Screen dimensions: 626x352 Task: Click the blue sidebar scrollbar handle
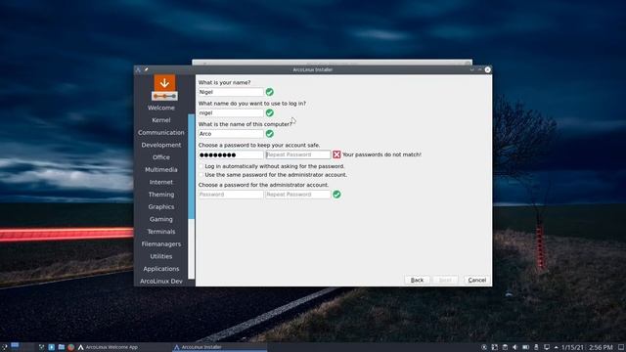point(191,166)
